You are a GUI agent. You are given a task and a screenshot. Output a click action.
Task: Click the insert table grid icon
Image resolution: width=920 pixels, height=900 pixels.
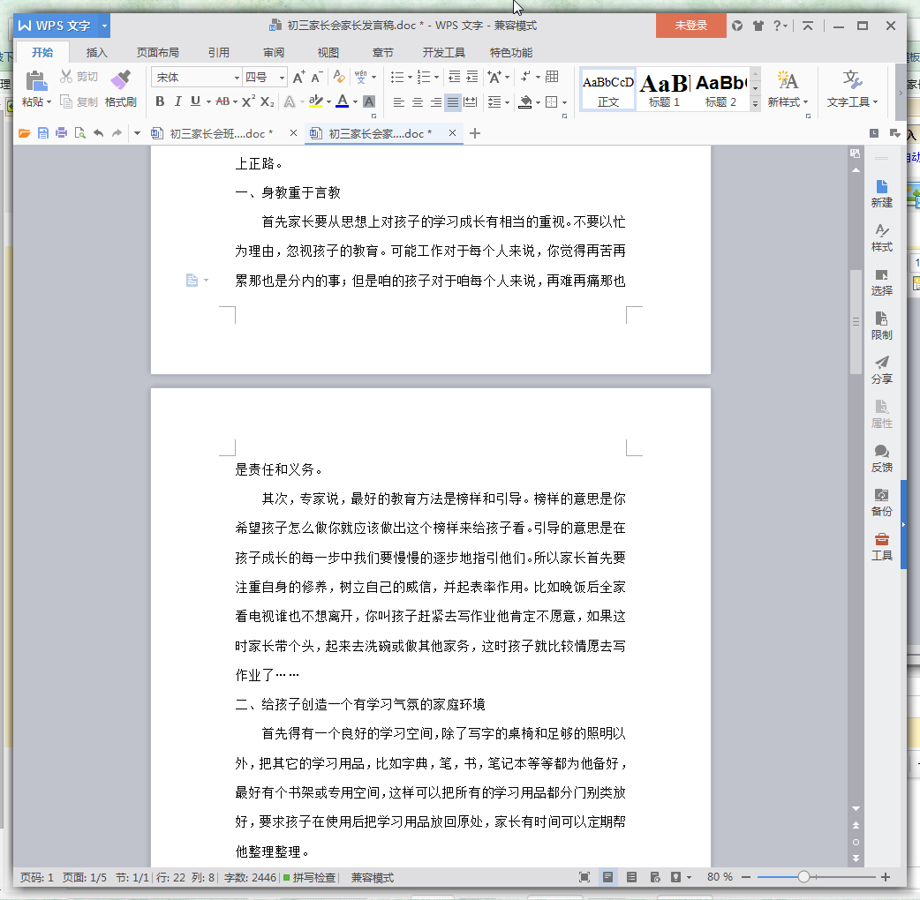coord(552,77)
